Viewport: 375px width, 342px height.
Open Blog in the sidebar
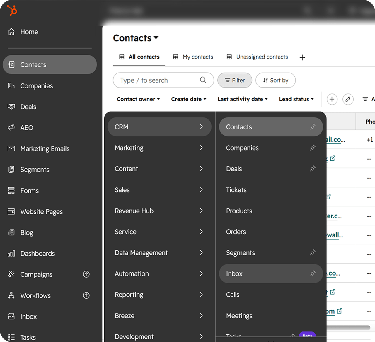click(20, 232)
